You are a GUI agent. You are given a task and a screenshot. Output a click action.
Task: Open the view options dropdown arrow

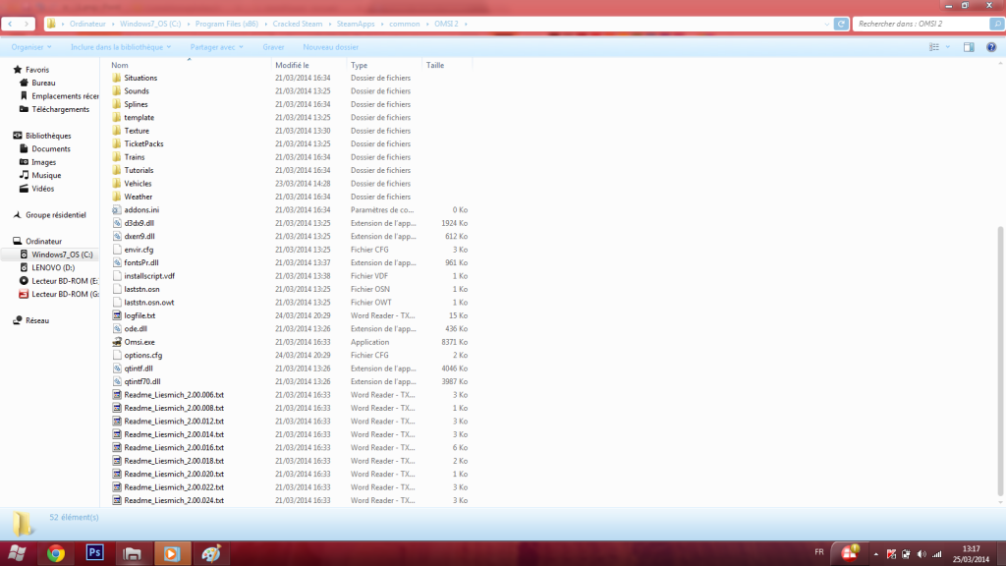(948, 47)
